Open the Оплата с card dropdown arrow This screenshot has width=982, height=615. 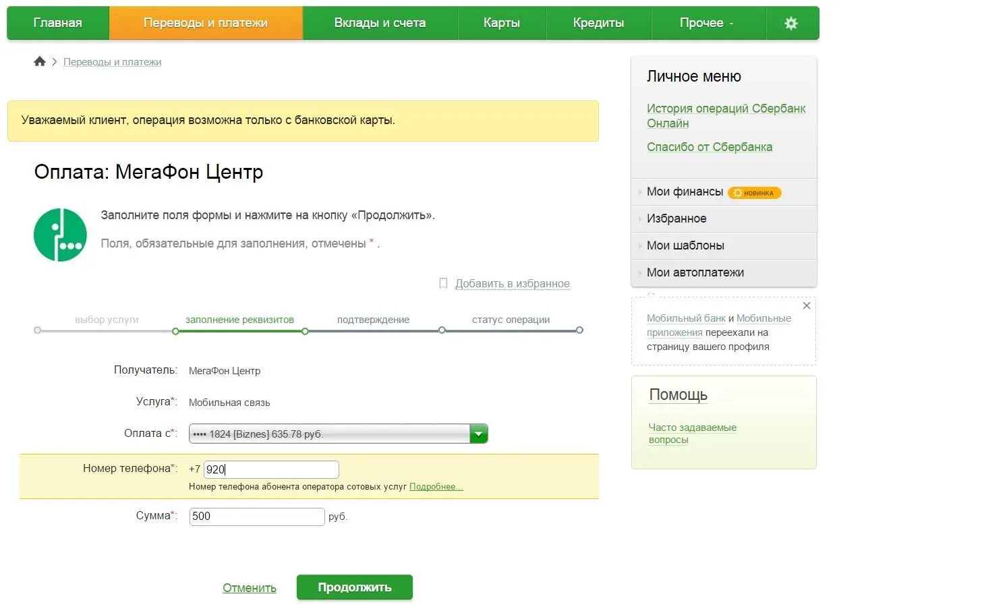click(479, 434)
